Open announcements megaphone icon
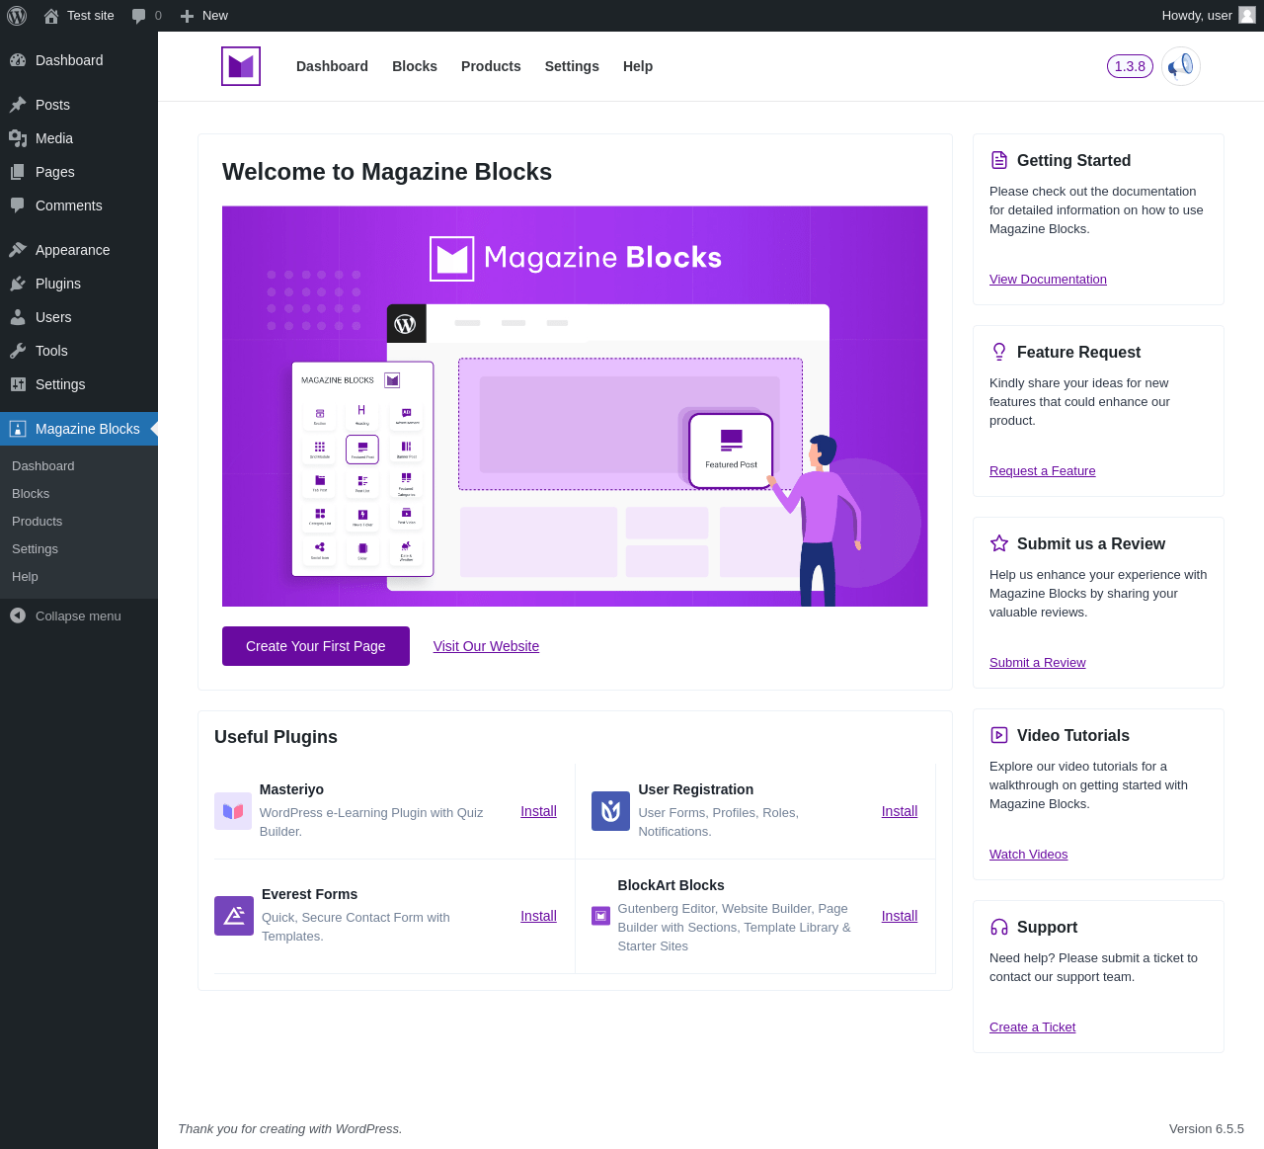The image size is (1264, 1149). (1181, 66)
